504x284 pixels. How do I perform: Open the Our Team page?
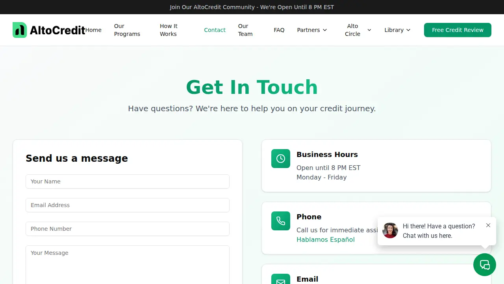(245, 30)
